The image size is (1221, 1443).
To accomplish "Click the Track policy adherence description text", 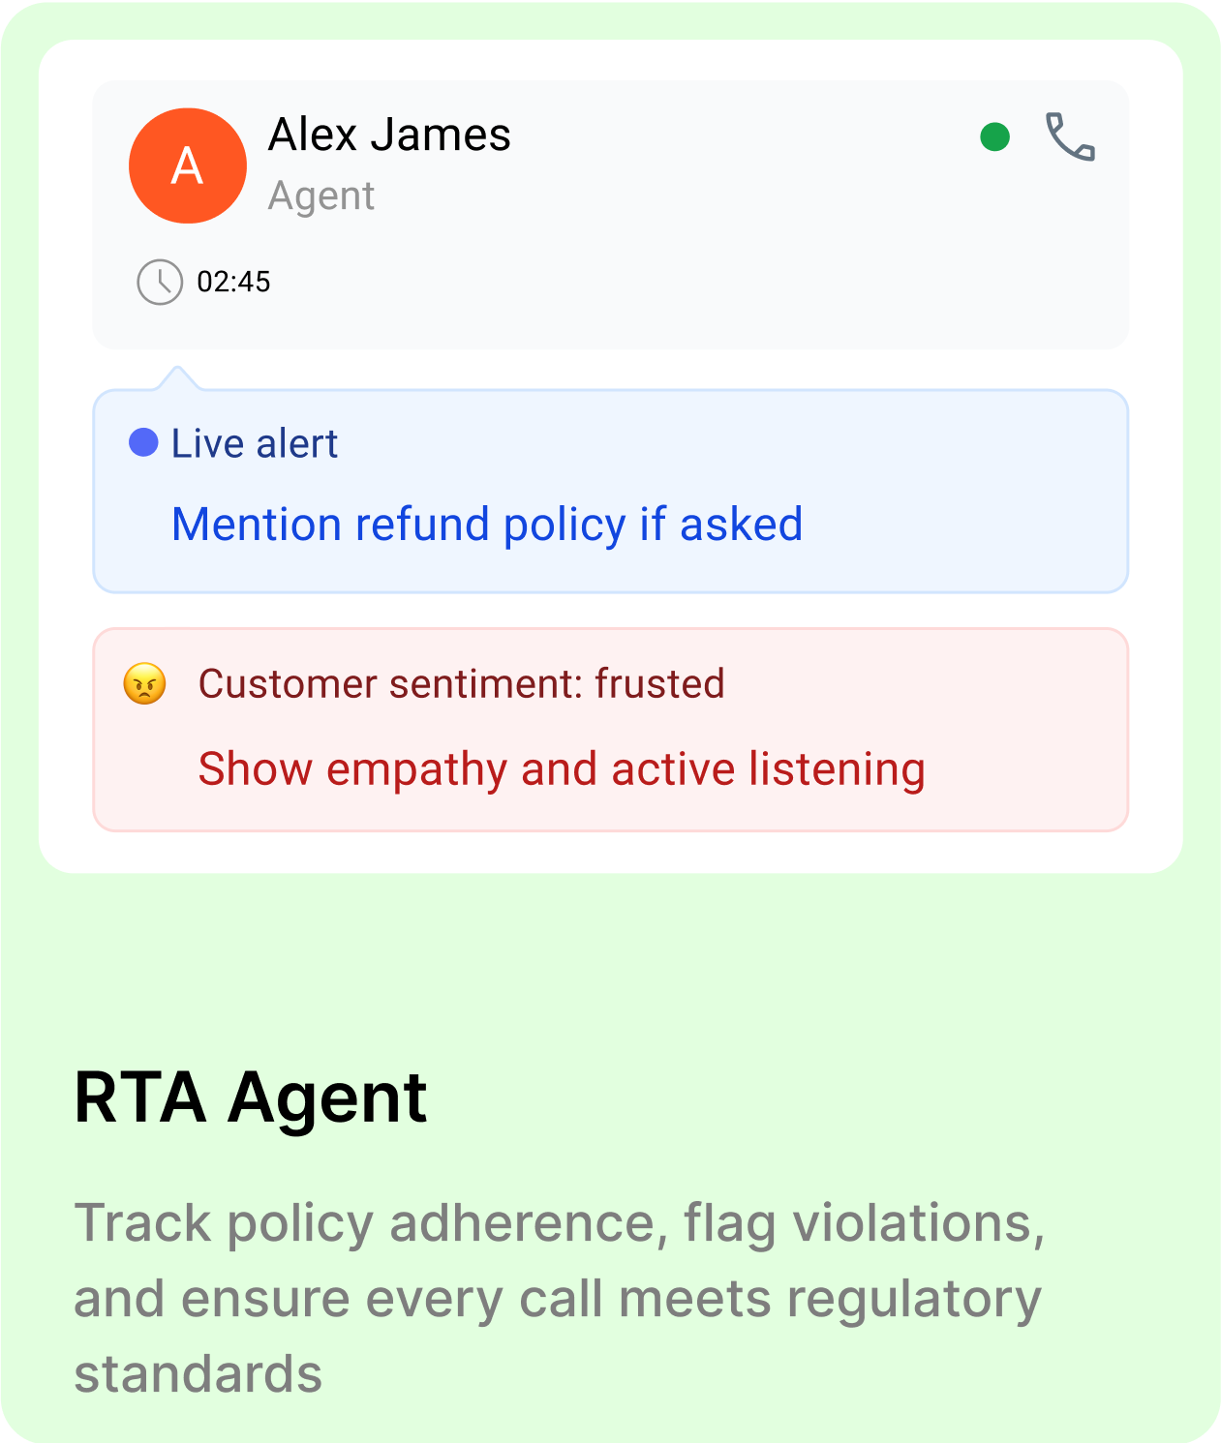I will click(560, 1298).
